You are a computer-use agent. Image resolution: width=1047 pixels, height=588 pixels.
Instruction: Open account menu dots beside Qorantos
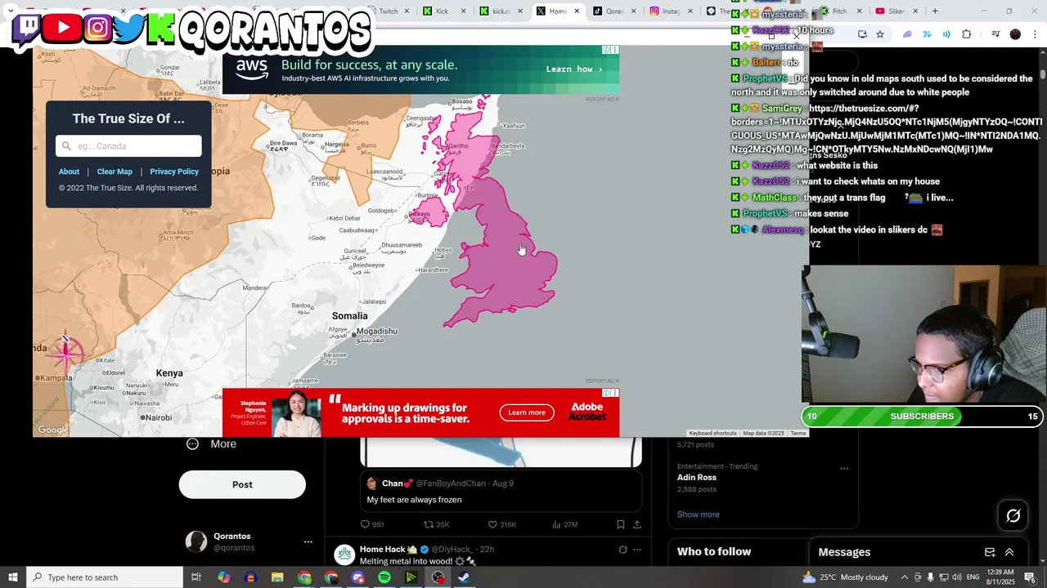click(308, 541)
